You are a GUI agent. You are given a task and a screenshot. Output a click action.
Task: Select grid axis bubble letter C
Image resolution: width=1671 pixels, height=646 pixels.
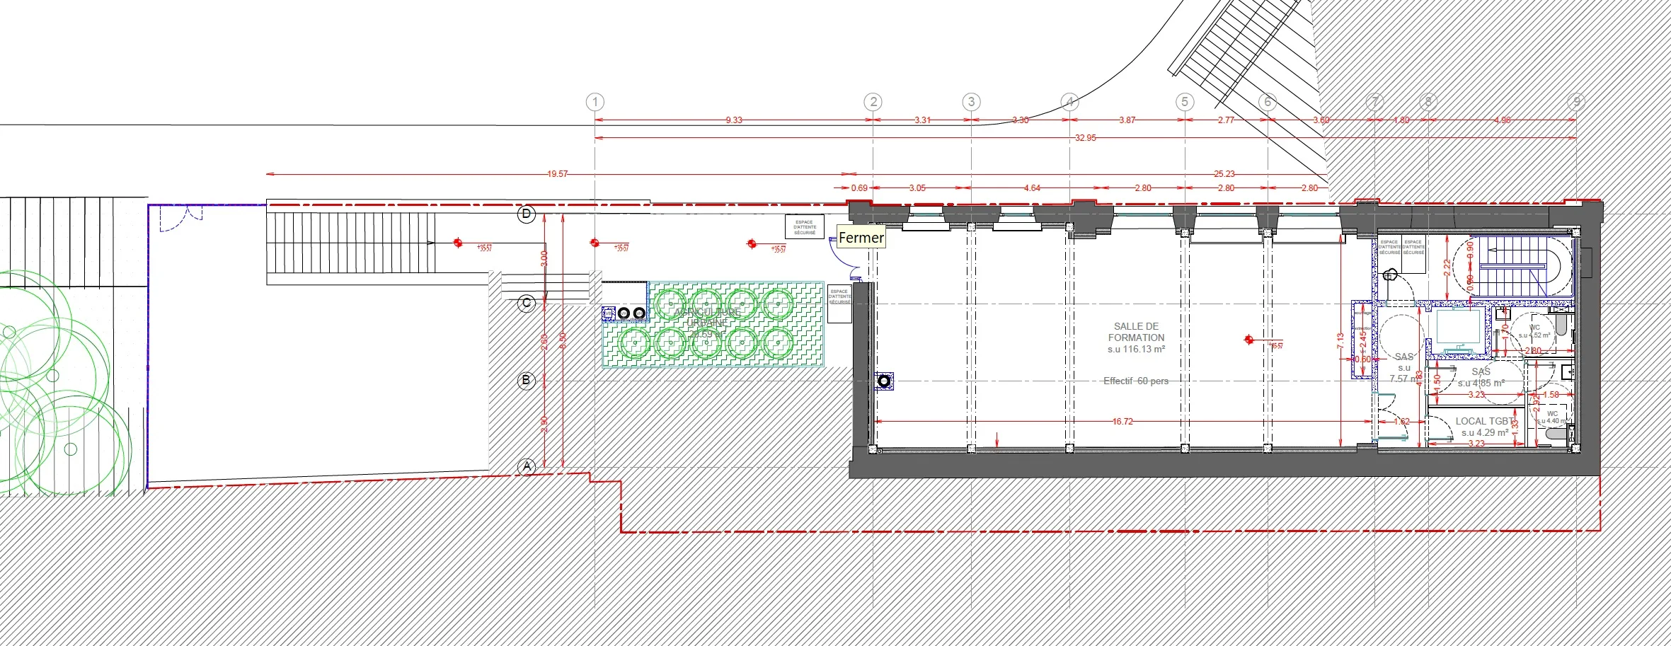click(526, 304)
